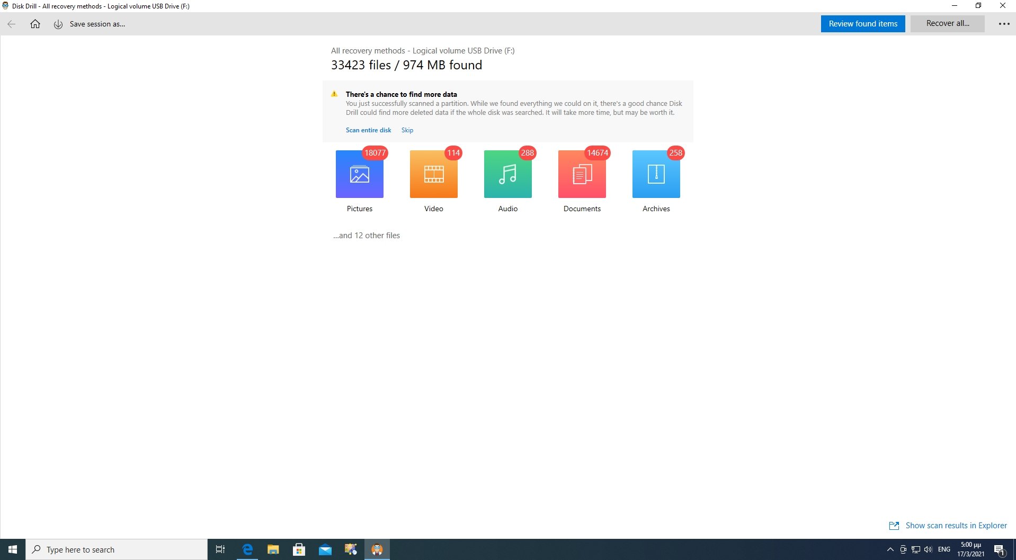Viewport: 1016px width, 560px height.
Task: Click the Recover all... button
Action: tap(948, 23)
